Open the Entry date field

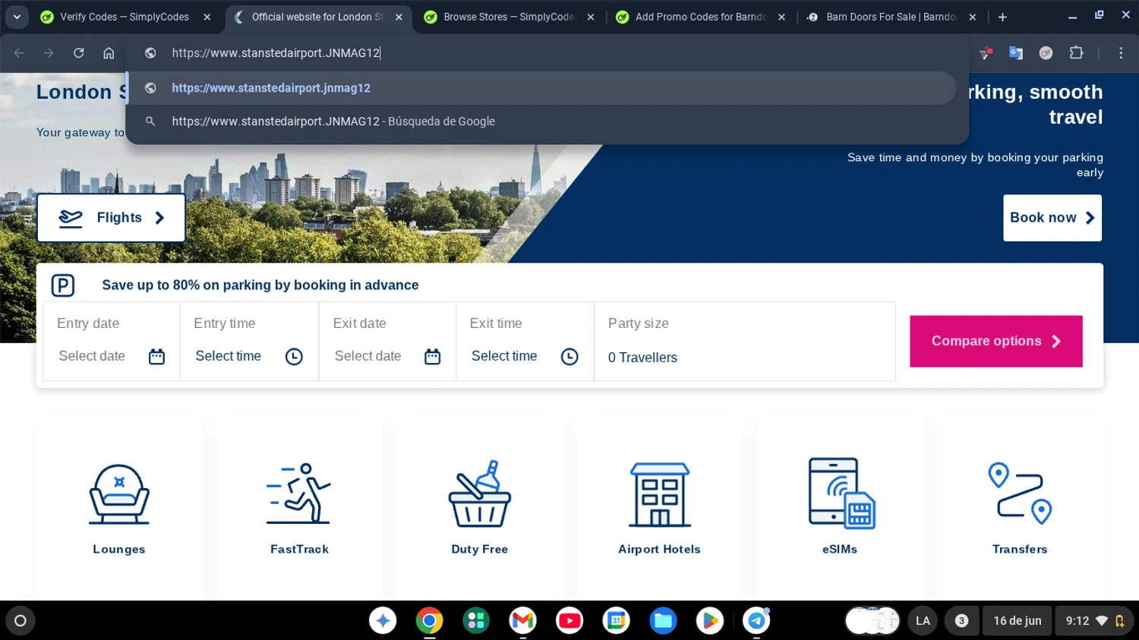coord(112,341)
